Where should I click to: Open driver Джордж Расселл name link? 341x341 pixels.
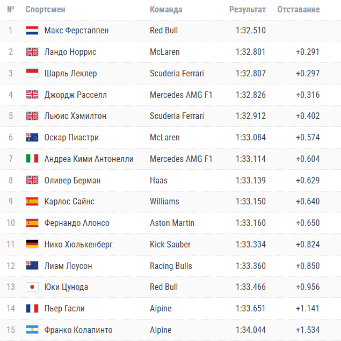tap(76, 95)
